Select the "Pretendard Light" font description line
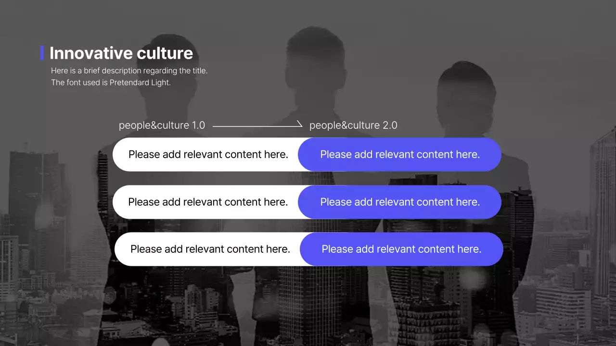This screenshot has width=616, height=346. click(111, 83)
